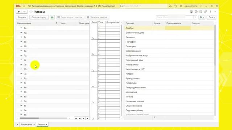Select the География subject row

coord(169,42)
